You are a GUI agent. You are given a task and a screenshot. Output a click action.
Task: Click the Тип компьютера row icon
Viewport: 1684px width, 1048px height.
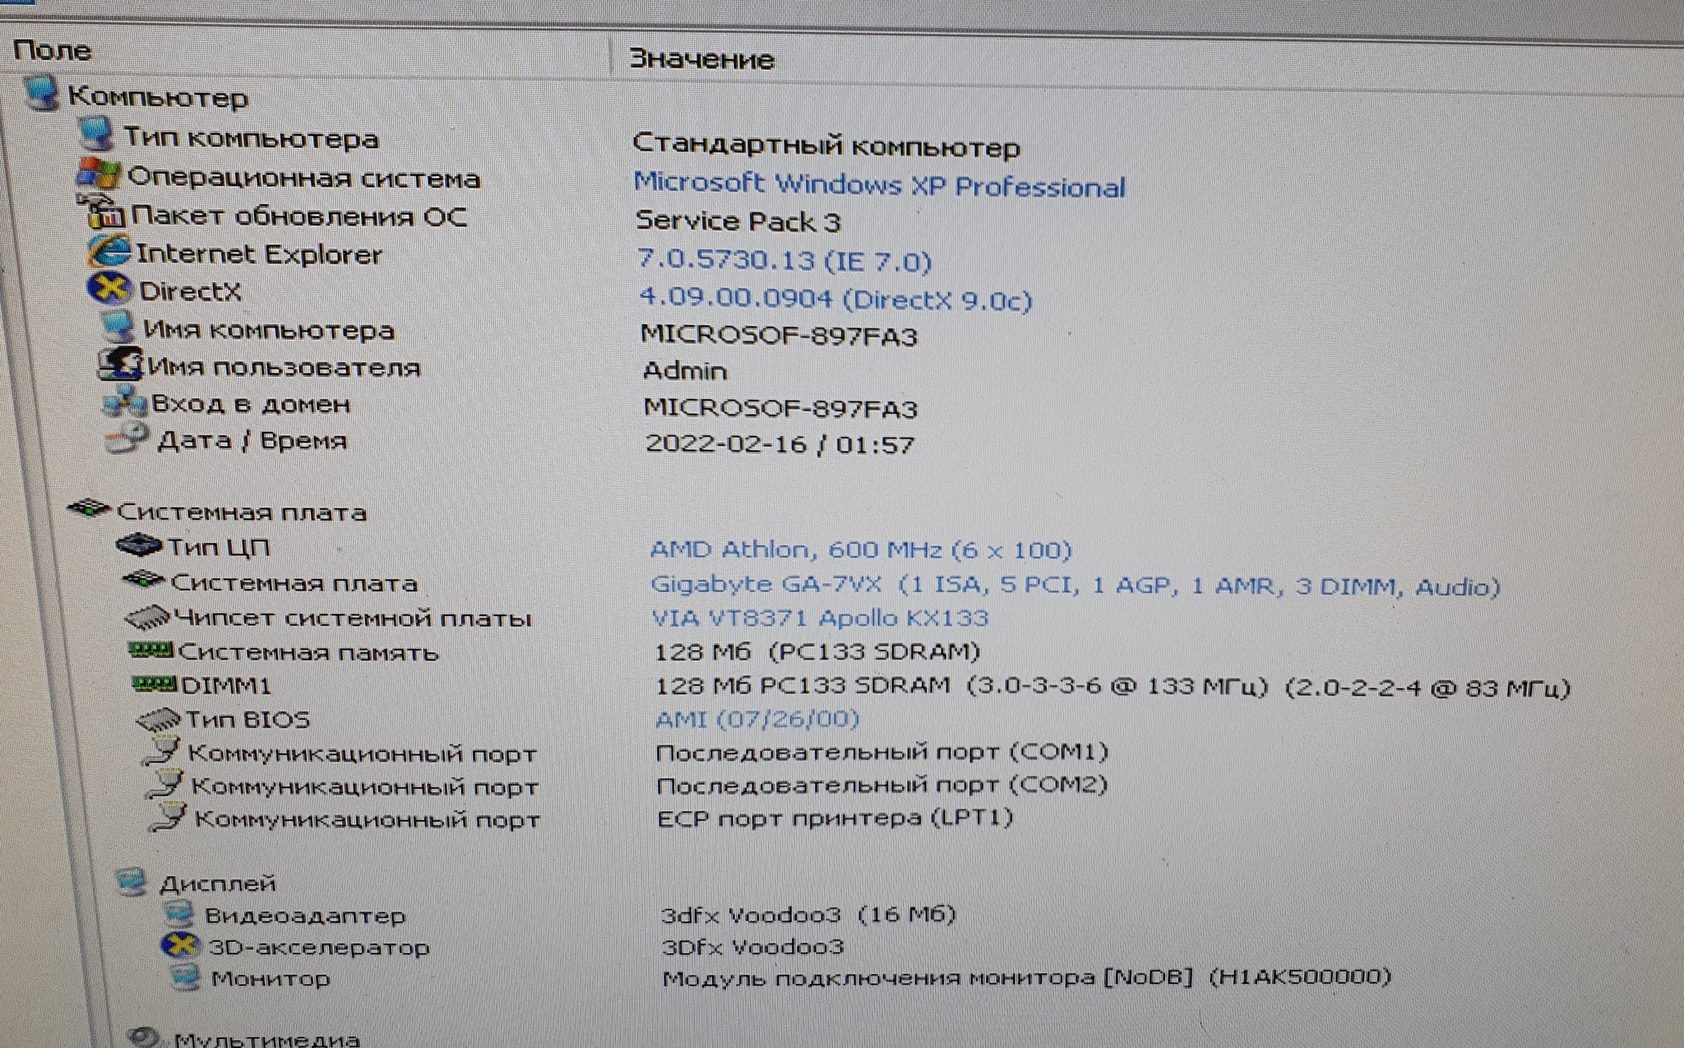pos(95,133)
